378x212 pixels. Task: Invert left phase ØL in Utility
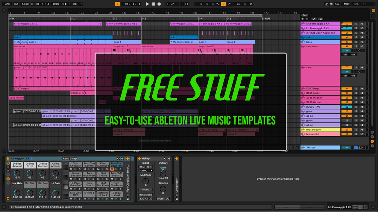142,167
